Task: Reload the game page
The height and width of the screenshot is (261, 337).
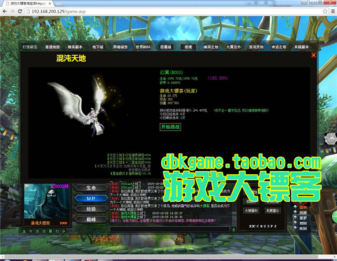Action: coord(20,11)
